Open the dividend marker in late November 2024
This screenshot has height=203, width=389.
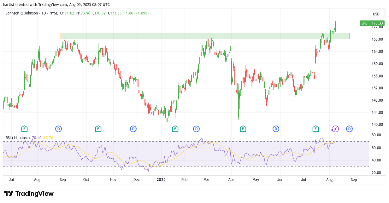[133, 129]
